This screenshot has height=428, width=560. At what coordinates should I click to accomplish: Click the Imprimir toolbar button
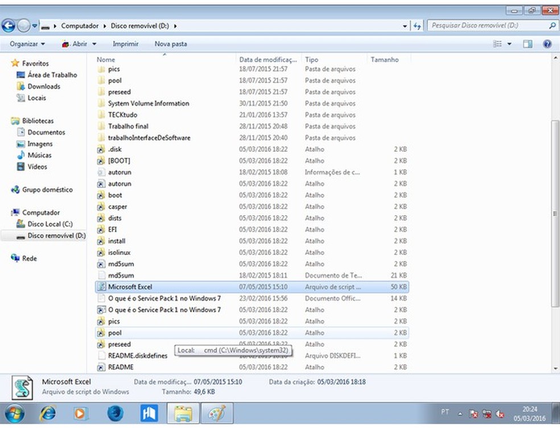[x=125, y=44]
